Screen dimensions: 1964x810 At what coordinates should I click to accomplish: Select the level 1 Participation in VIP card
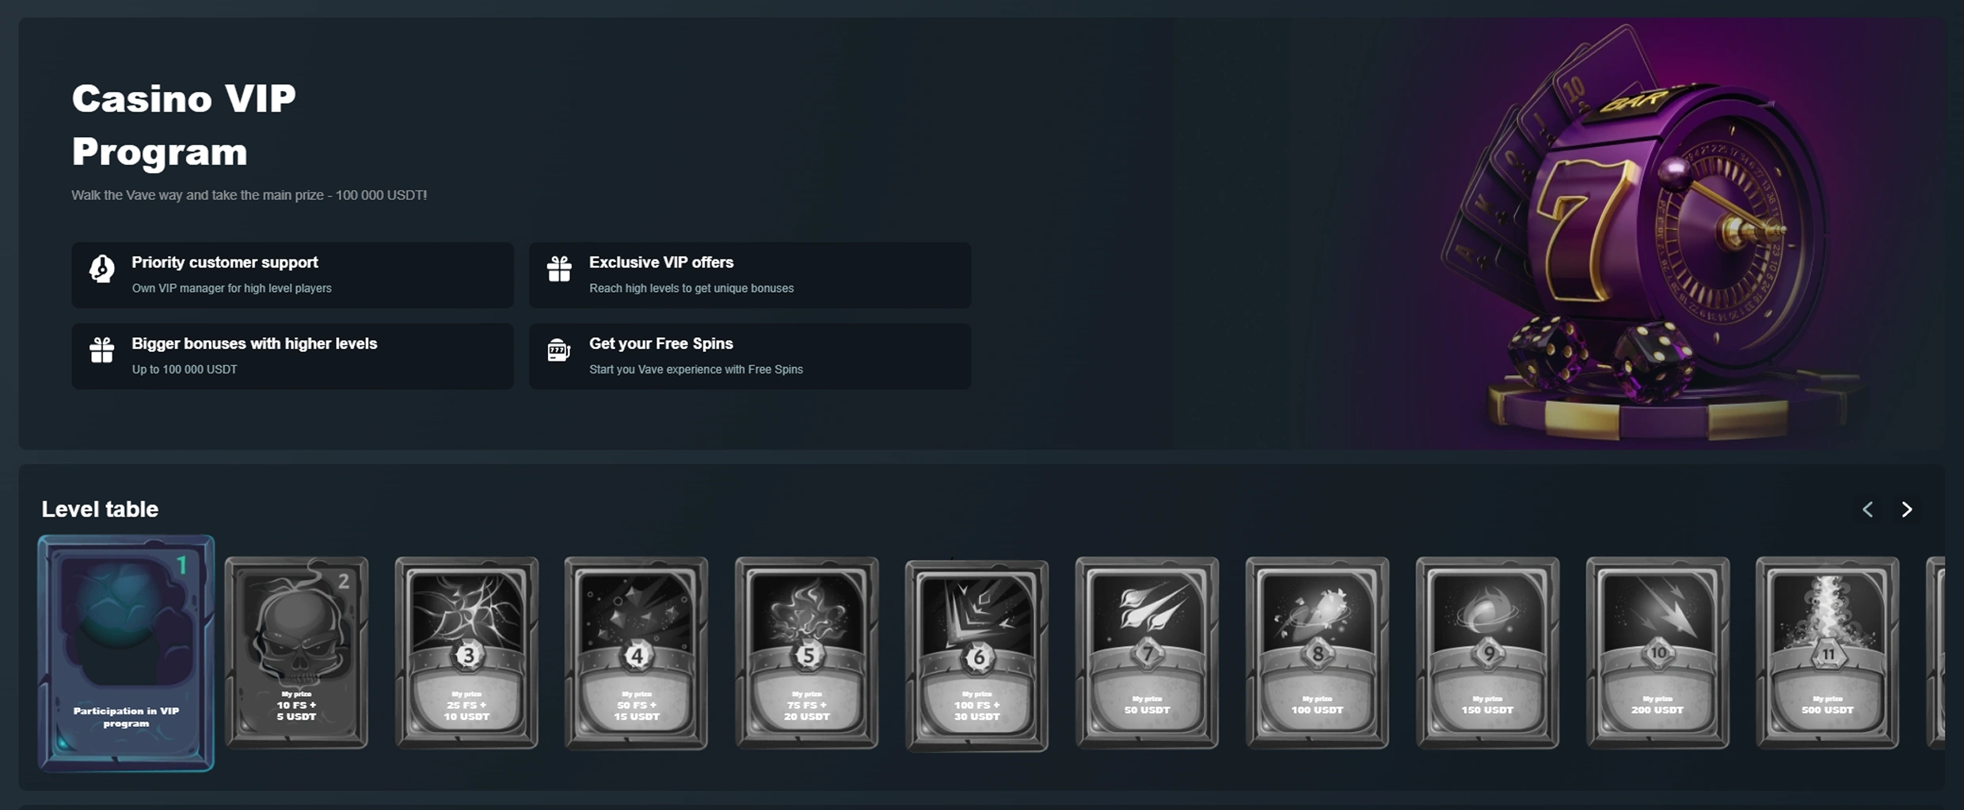[126, 653]
